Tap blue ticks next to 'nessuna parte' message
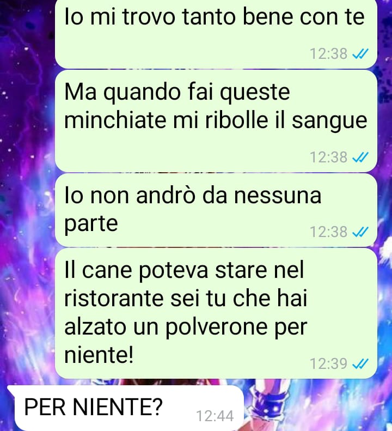The image size is (392, 431). [x=360, y=232]
